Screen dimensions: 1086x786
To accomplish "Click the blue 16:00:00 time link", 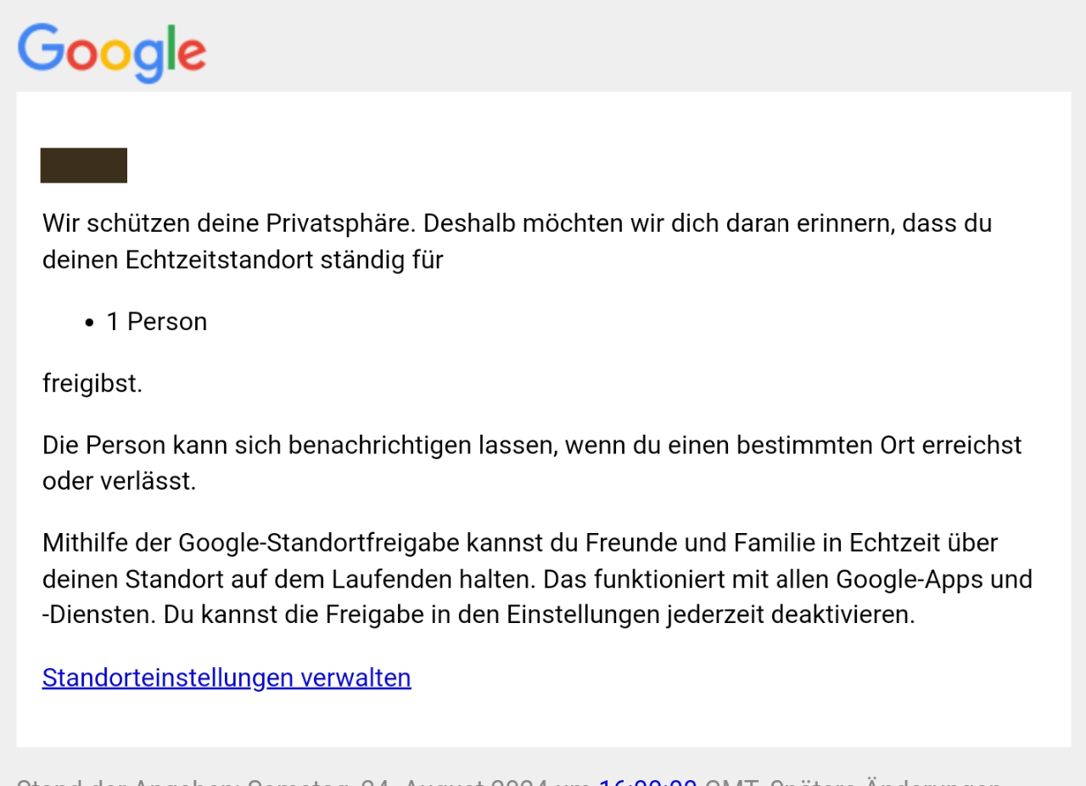I will click(x=648, y=782).
